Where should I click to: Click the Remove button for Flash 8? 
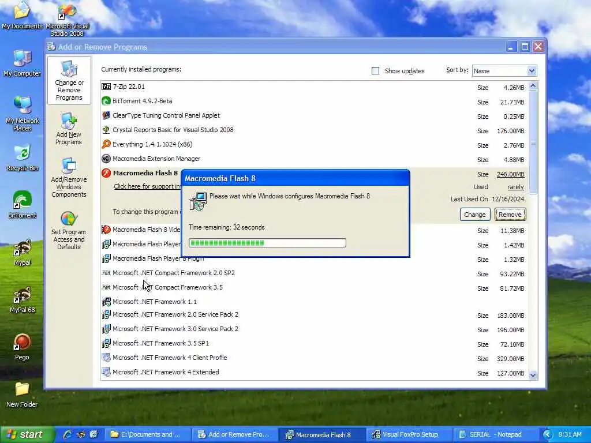pyautogui.click(x=510, y=215)
